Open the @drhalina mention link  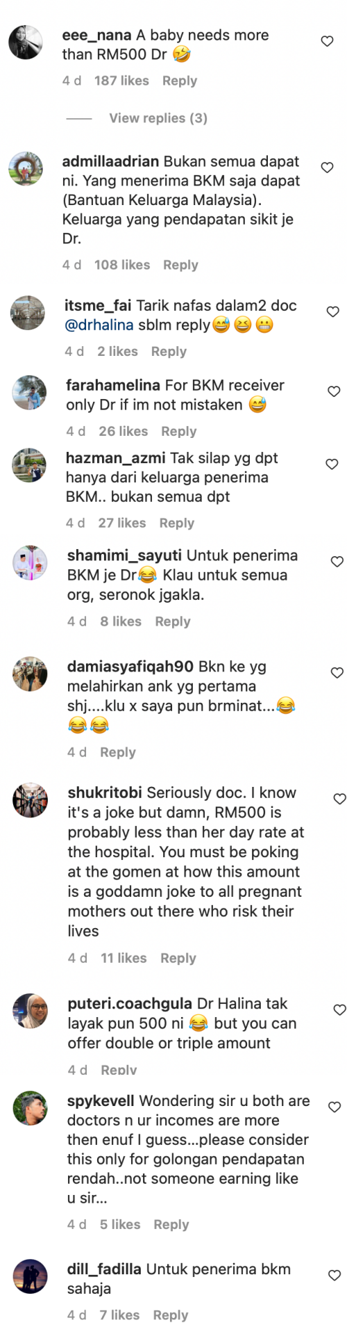click(x=99, y=325)
